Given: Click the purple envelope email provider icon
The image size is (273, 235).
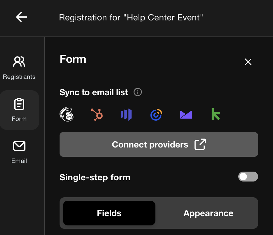Looking at the screenshot, I should (186, 114).
